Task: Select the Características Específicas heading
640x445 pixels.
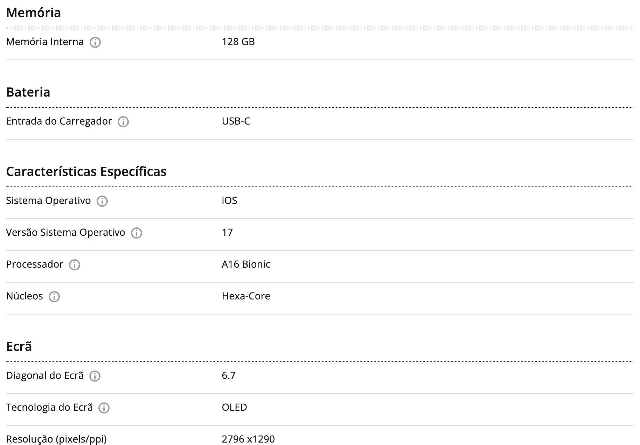Action: point(86,172)
